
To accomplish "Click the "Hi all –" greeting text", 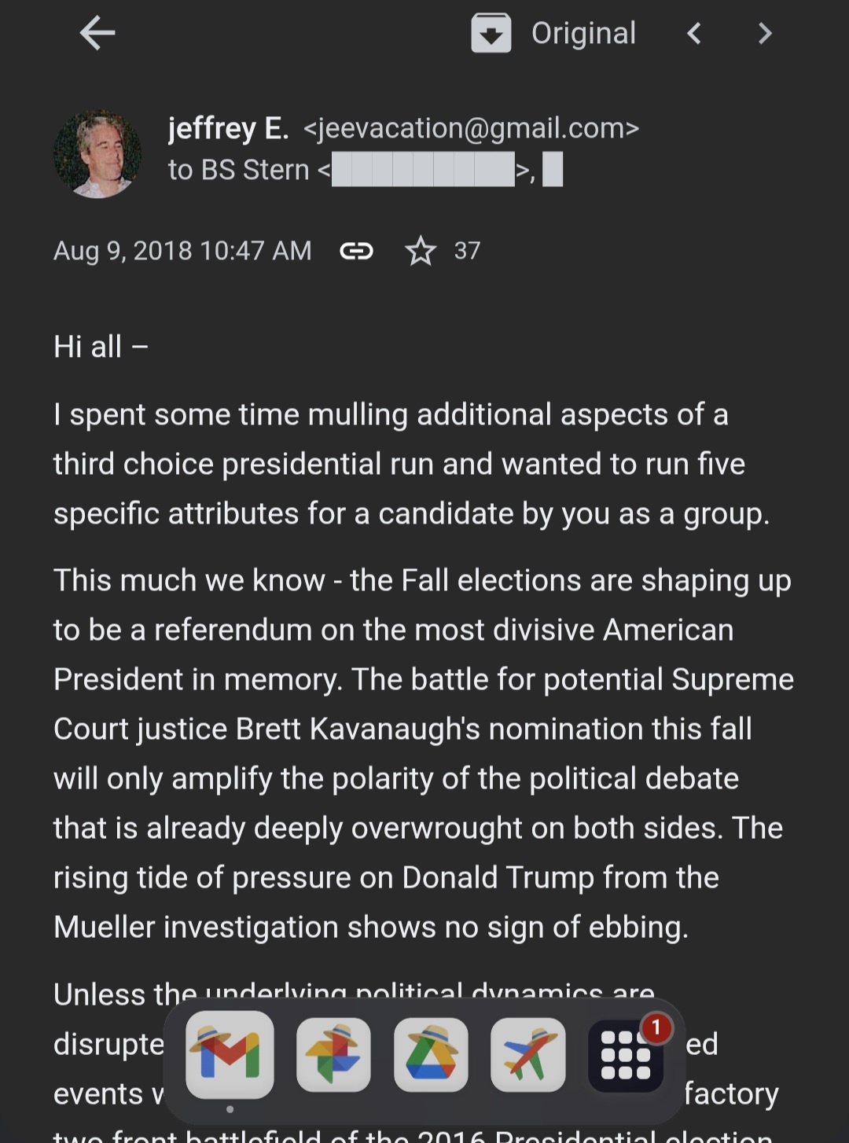I will [101, 347].
